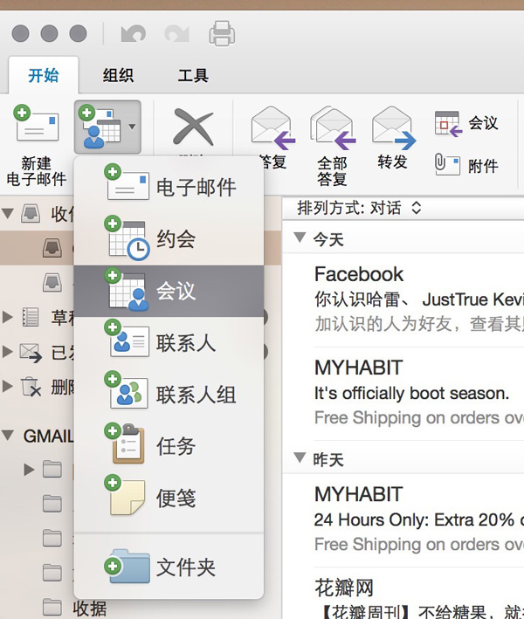Click the undo arrow in title bar

click(133, 33)
